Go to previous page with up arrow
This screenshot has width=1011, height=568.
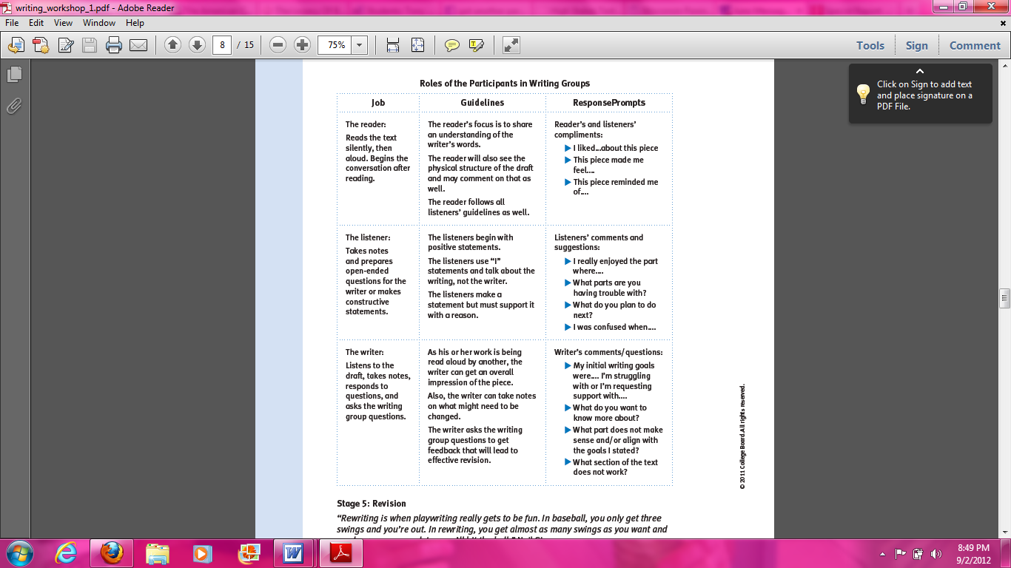coord(172,45)
